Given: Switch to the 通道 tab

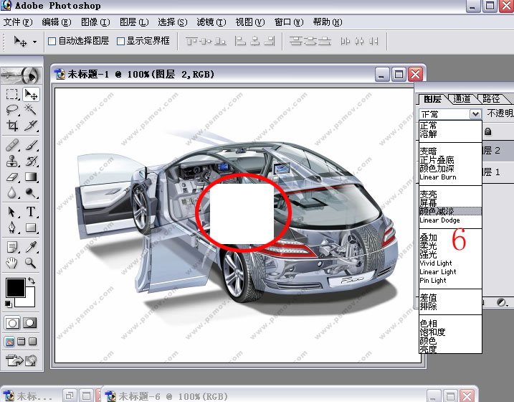Looking at the screenshot, I should click(x=462, y=99).
